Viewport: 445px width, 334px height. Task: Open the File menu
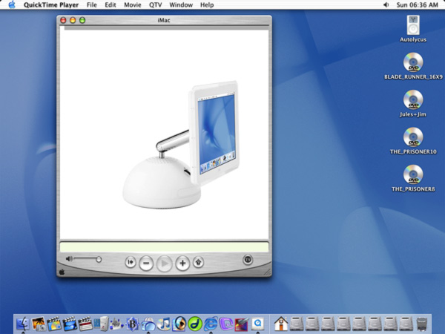[x=92, y=5]
